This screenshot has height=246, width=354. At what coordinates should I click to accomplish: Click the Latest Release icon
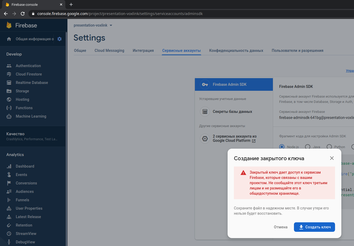(9, 217)
